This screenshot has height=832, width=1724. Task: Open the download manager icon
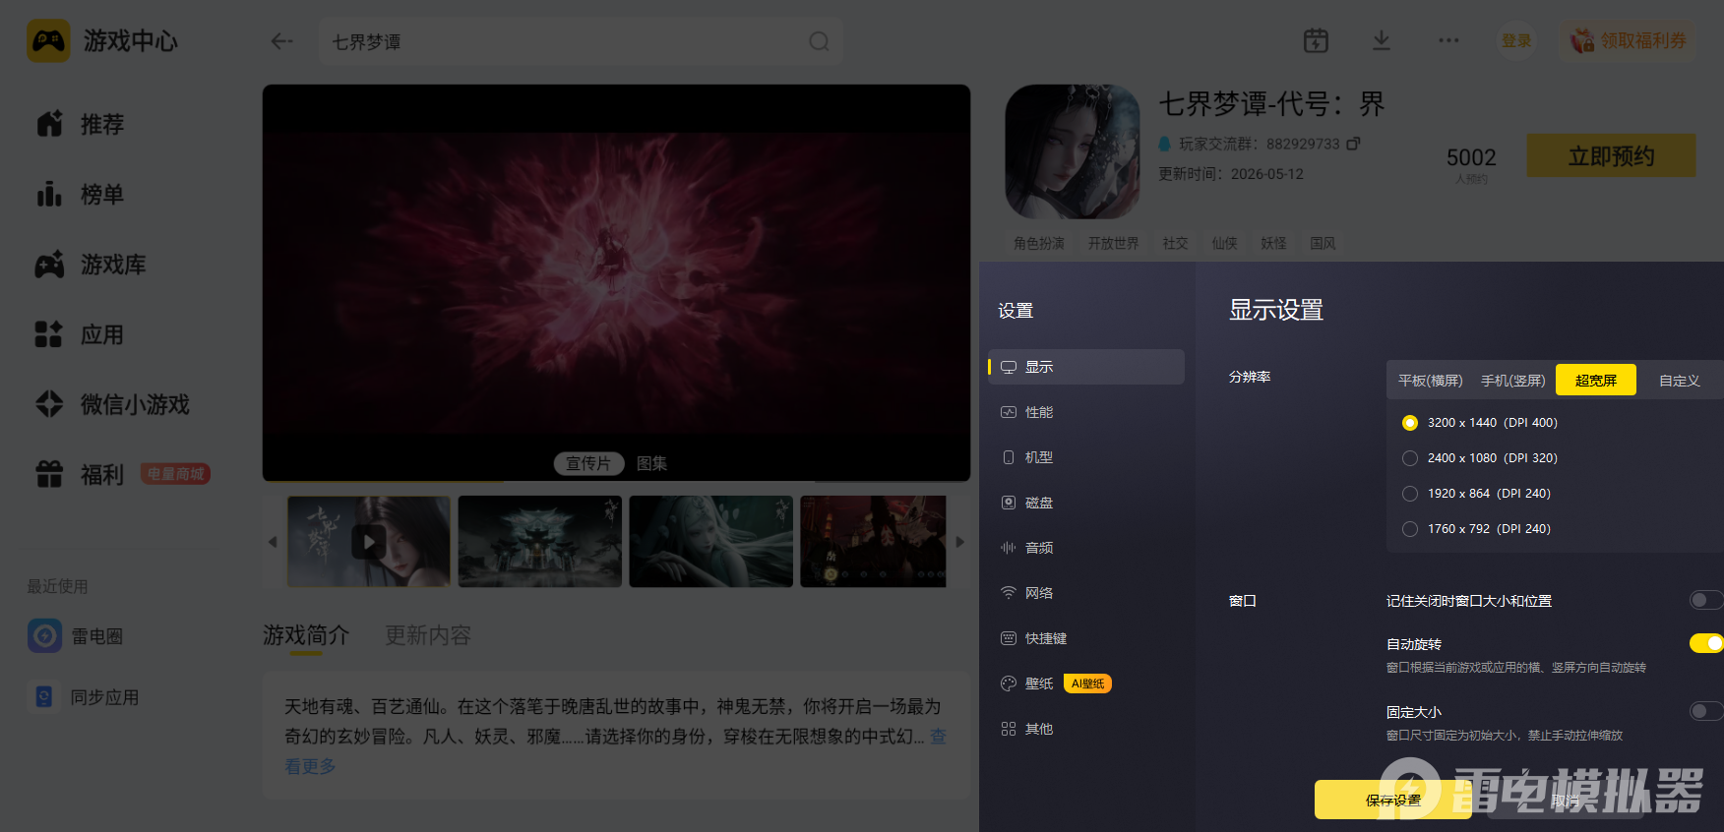(x=1382, y=40)
